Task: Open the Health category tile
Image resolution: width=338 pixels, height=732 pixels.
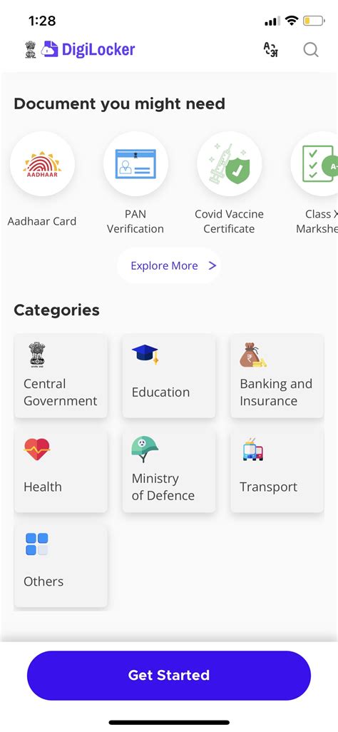Action: pyautogui.click(x=61, y=471)
